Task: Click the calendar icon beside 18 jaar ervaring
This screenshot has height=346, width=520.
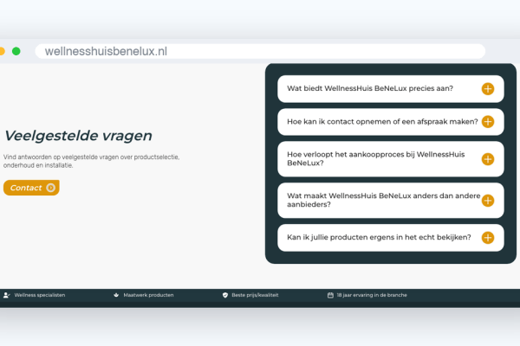Action: pyautogui.click(x=330, y=295)
